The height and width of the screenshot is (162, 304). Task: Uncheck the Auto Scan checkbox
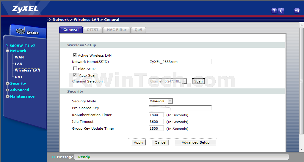click(75, 75)
